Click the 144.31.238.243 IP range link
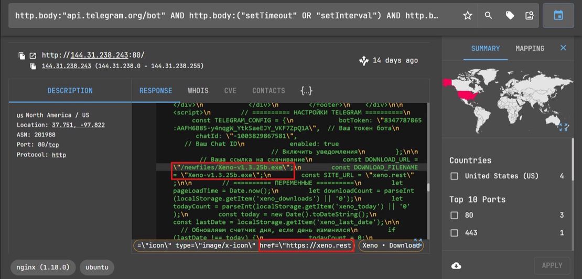 [x=67, y=66]
